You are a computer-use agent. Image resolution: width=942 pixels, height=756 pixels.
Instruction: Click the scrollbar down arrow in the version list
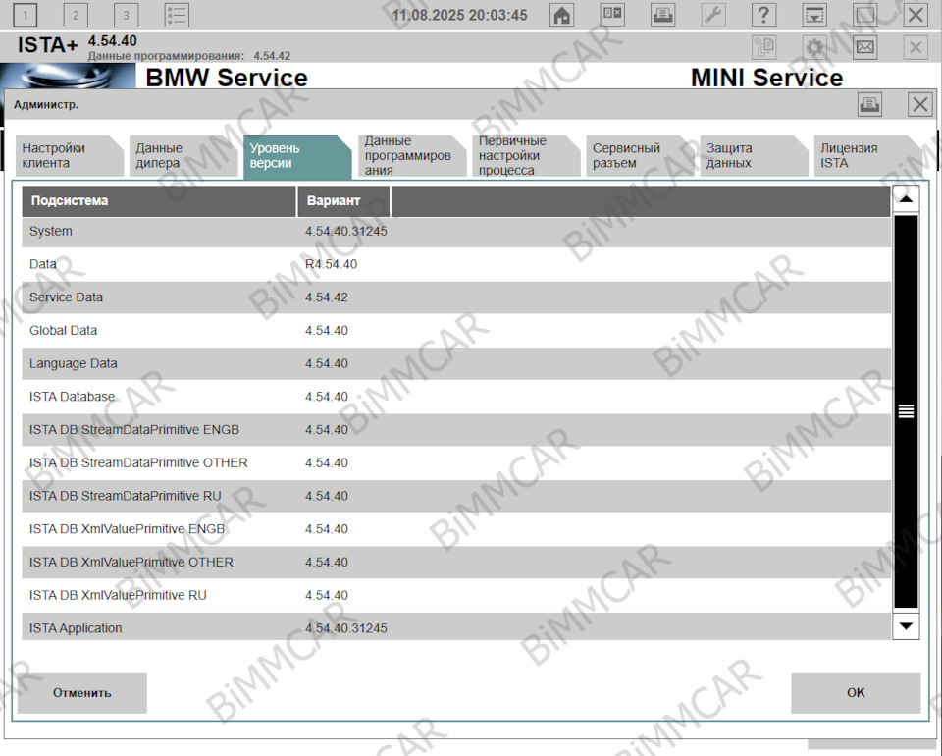coord(904,627)
